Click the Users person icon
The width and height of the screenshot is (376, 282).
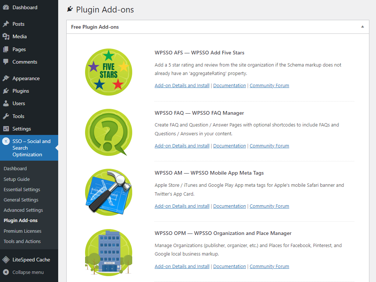point(6,103)
